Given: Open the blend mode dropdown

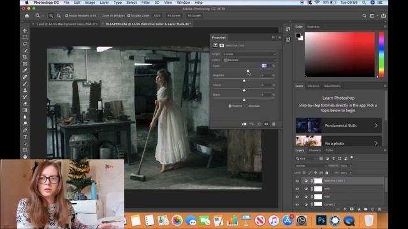Looking at the screenshot, I should 311,165.
